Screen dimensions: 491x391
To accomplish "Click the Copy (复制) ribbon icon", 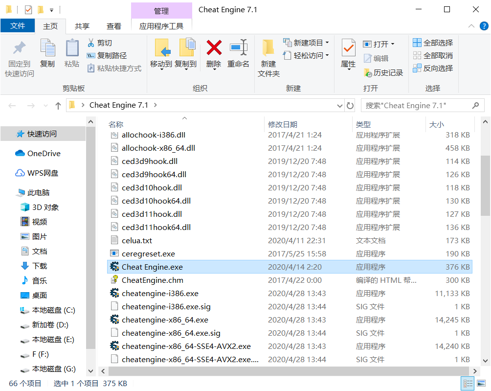I will [x=47, y=48].
